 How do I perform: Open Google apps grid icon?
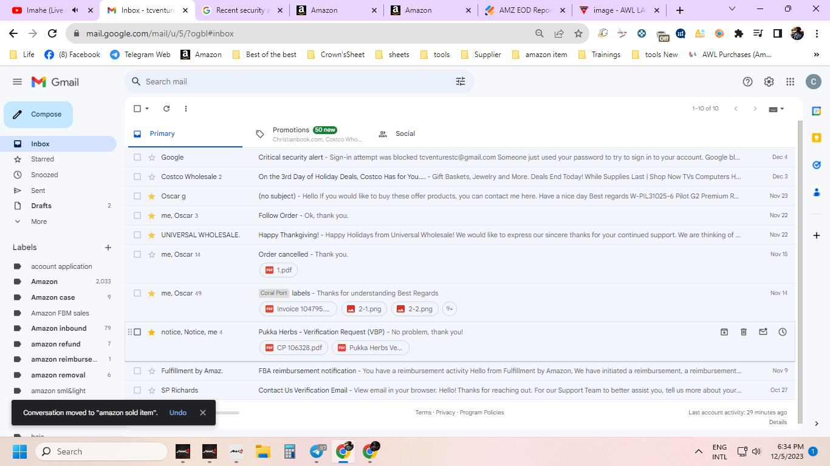(790, 82)
